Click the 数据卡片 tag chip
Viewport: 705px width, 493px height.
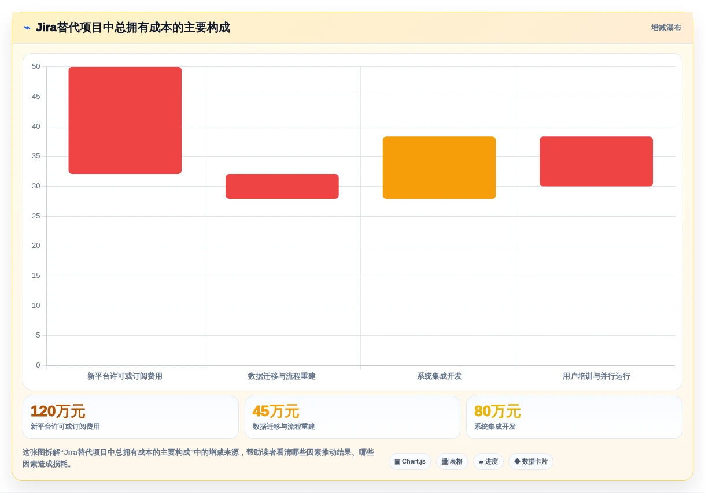(531, 461)
